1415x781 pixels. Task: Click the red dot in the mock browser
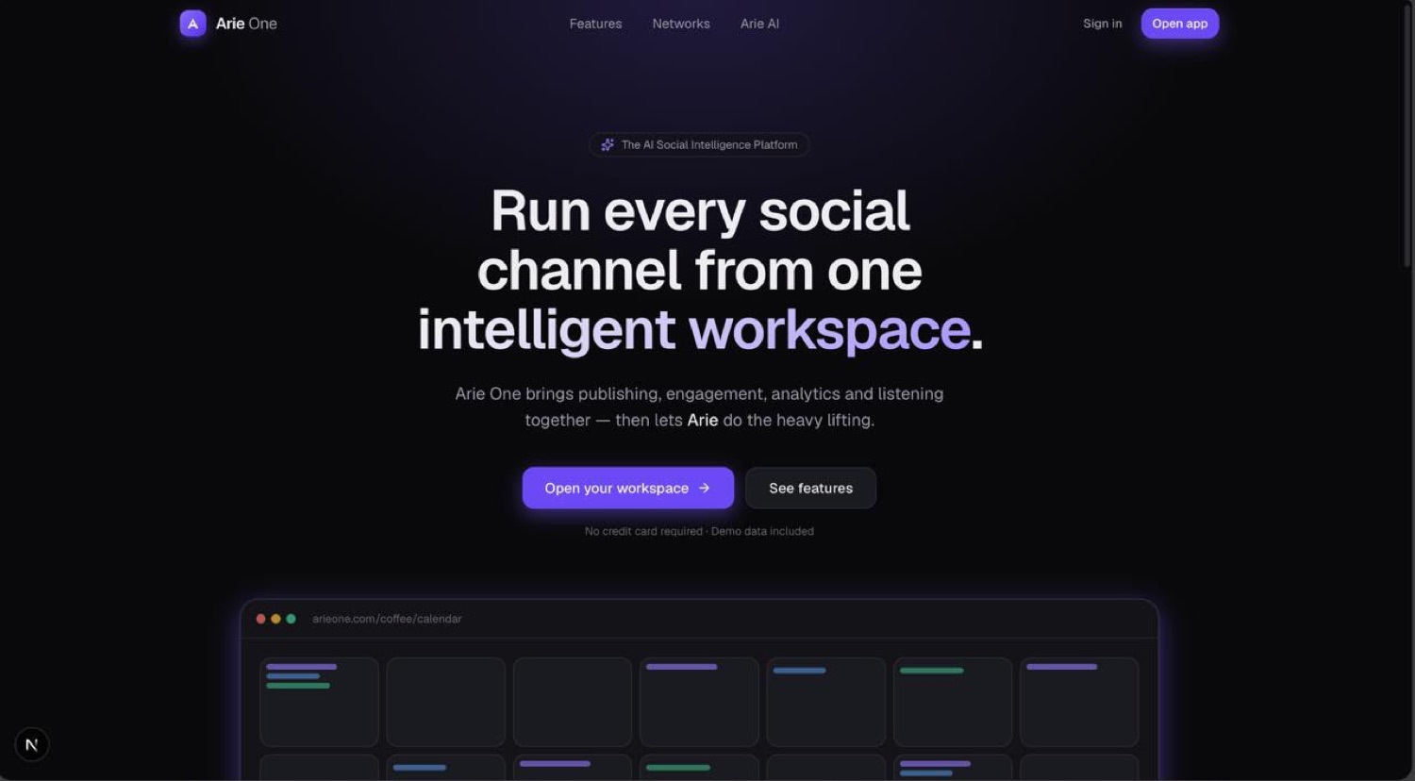tap(261, 619)
